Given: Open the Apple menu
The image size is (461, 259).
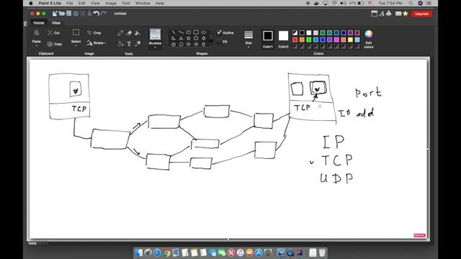Looking at the screenshot, I should [x=31, y=3].
